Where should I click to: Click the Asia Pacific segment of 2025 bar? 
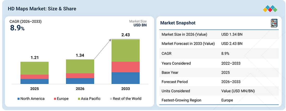(35, 68)
